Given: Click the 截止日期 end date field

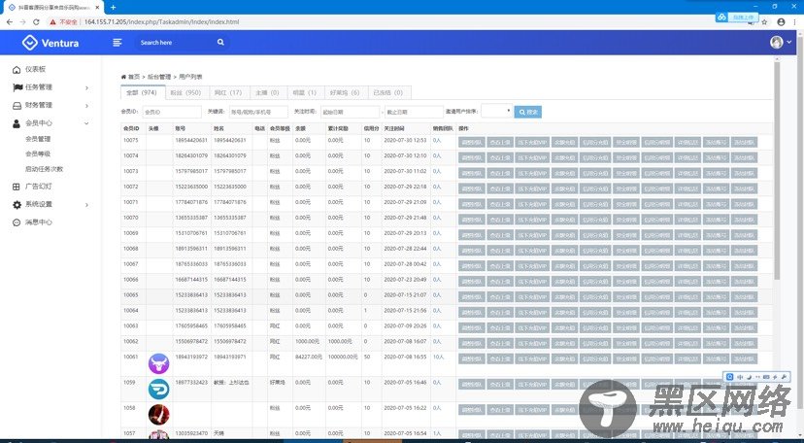Looking at the screenshot, I should click(414, 112).
